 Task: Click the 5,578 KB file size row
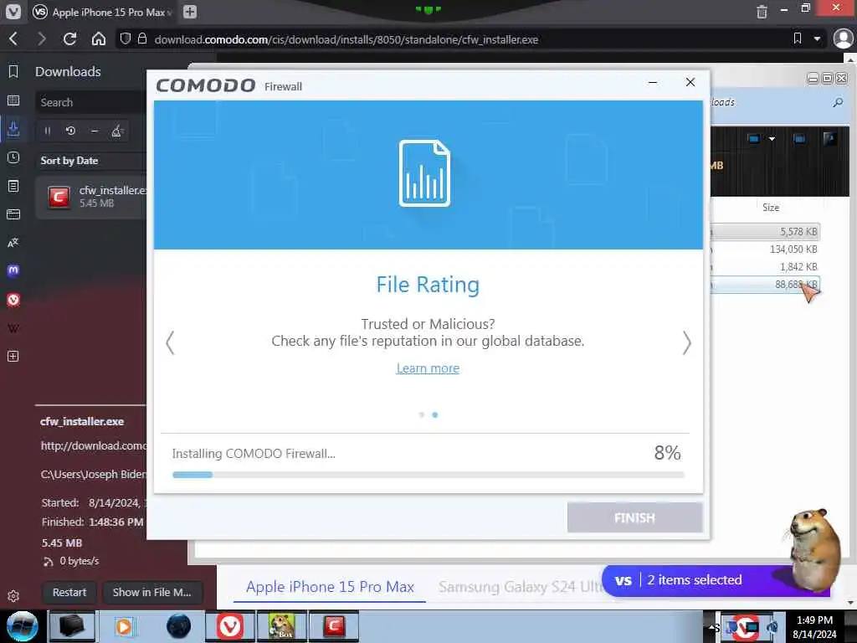(765, 232)
